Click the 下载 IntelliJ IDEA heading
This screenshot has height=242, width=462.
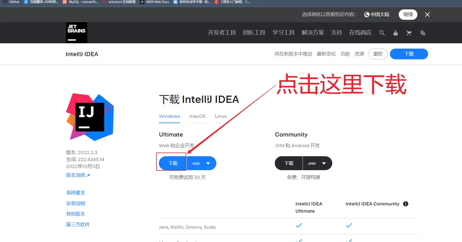[x=199, y=99]
